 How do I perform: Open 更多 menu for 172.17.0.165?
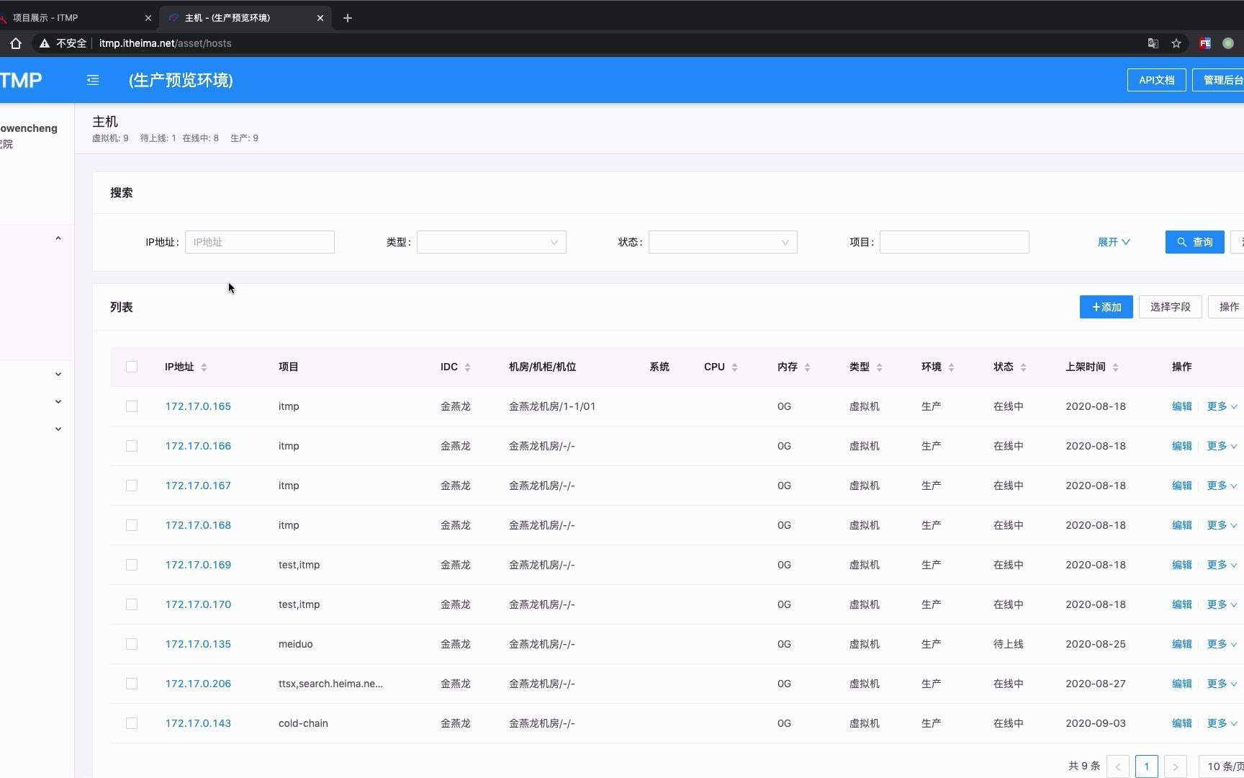click(1222, 406)
